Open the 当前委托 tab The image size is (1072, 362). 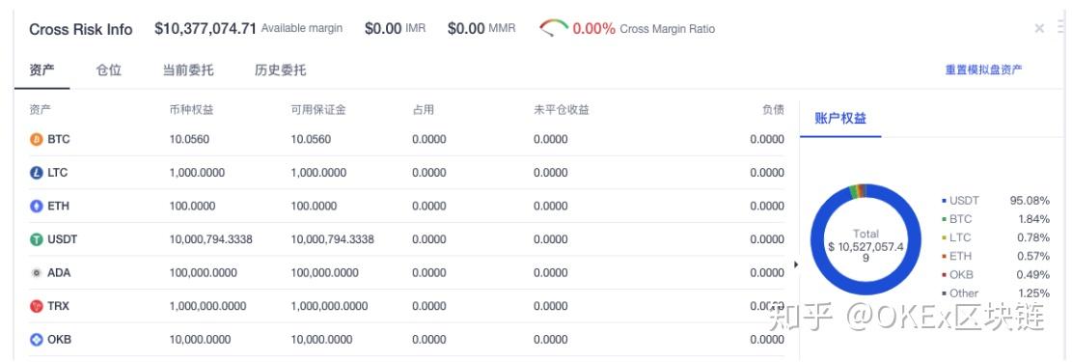tap(188, 70)
